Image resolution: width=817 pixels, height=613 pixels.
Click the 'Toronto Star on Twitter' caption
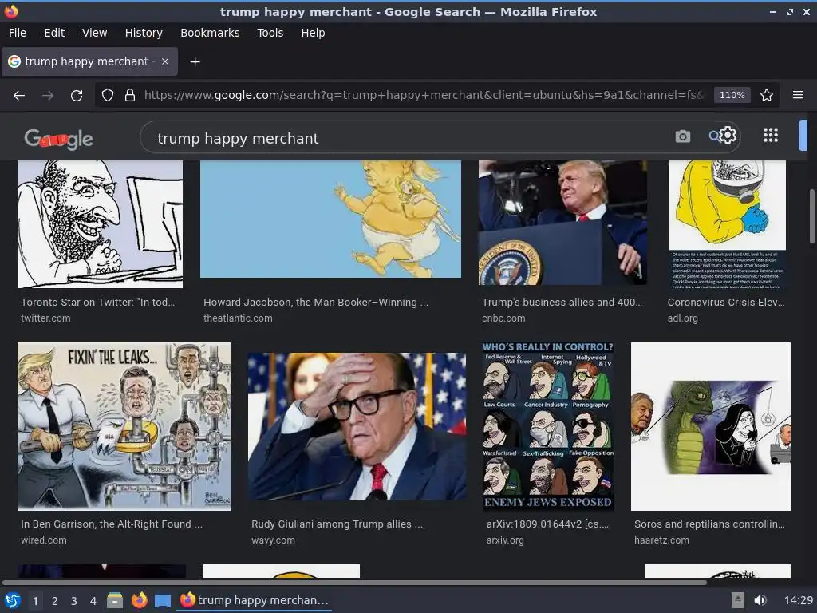(x=98, y=302)
